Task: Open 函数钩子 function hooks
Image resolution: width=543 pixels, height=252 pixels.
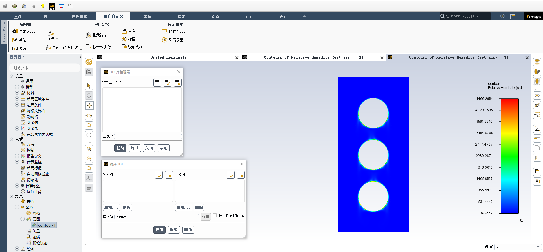Action: point(99,35)
